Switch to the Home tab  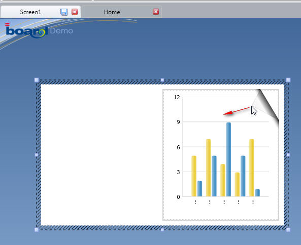point(112,12)
